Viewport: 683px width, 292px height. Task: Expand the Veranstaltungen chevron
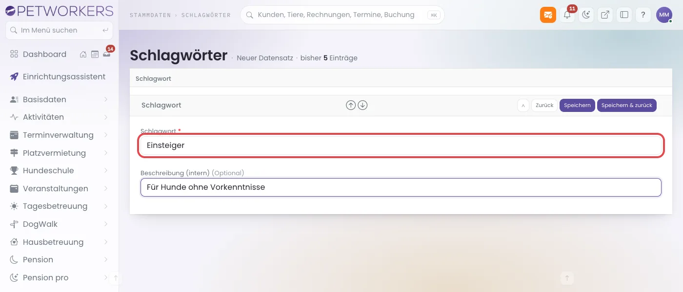coord(106,188)
